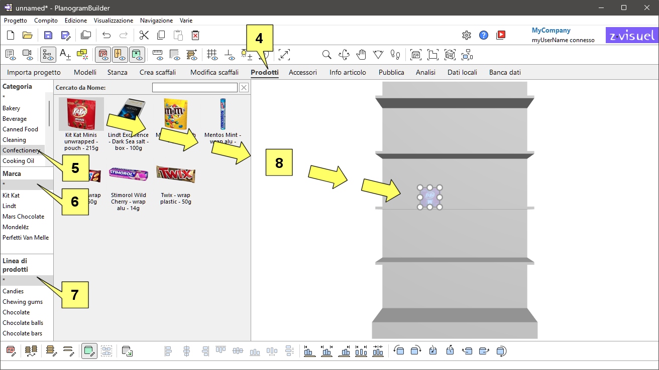Viewport: 659px width, 370px height.
Task: Select Beverage in the Categoria list
Action: pos(15,119)
